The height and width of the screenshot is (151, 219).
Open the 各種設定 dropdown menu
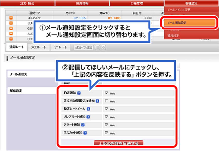[x=191, y=3]
